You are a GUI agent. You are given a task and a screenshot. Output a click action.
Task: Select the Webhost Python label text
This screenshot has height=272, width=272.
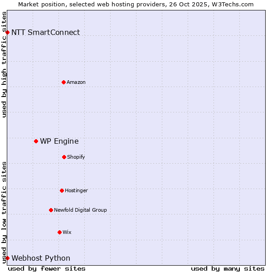pos(41,258)
